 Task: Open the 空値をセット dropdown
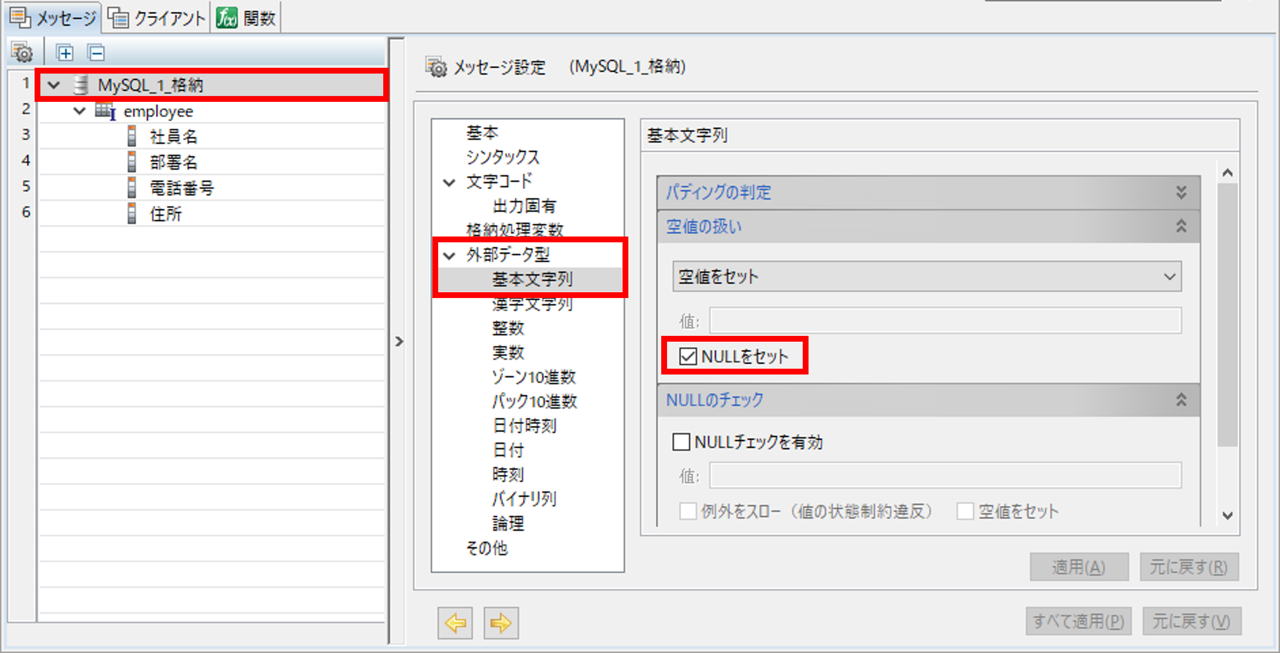[x=926, y=276]
